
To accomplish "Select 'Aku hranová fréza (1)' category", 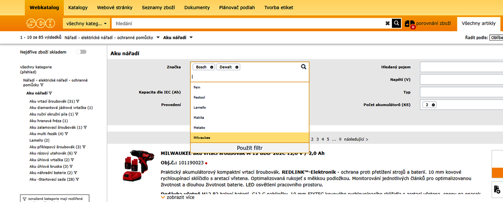I will click(48, 121).
